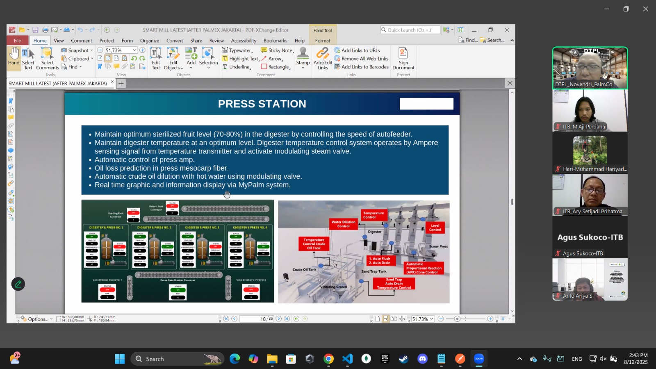Open the Convert ribbon tab
The width and height of the screenshot is (656, 369).
pyautogui.click(x=175, y=41)
